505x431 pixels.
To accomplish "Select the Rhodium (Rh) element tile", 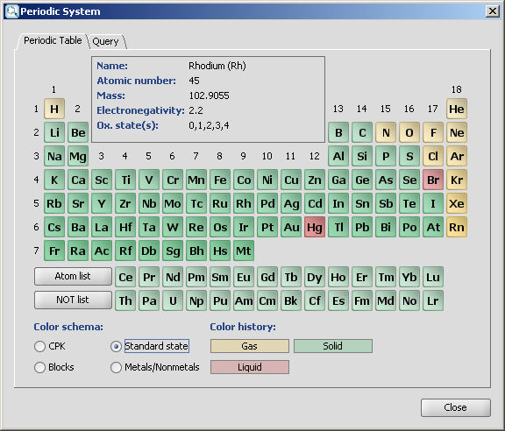I will coord(244,203).
